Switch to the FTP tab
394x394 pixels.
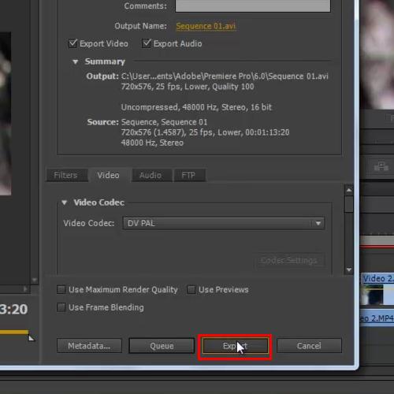[188, 175]
